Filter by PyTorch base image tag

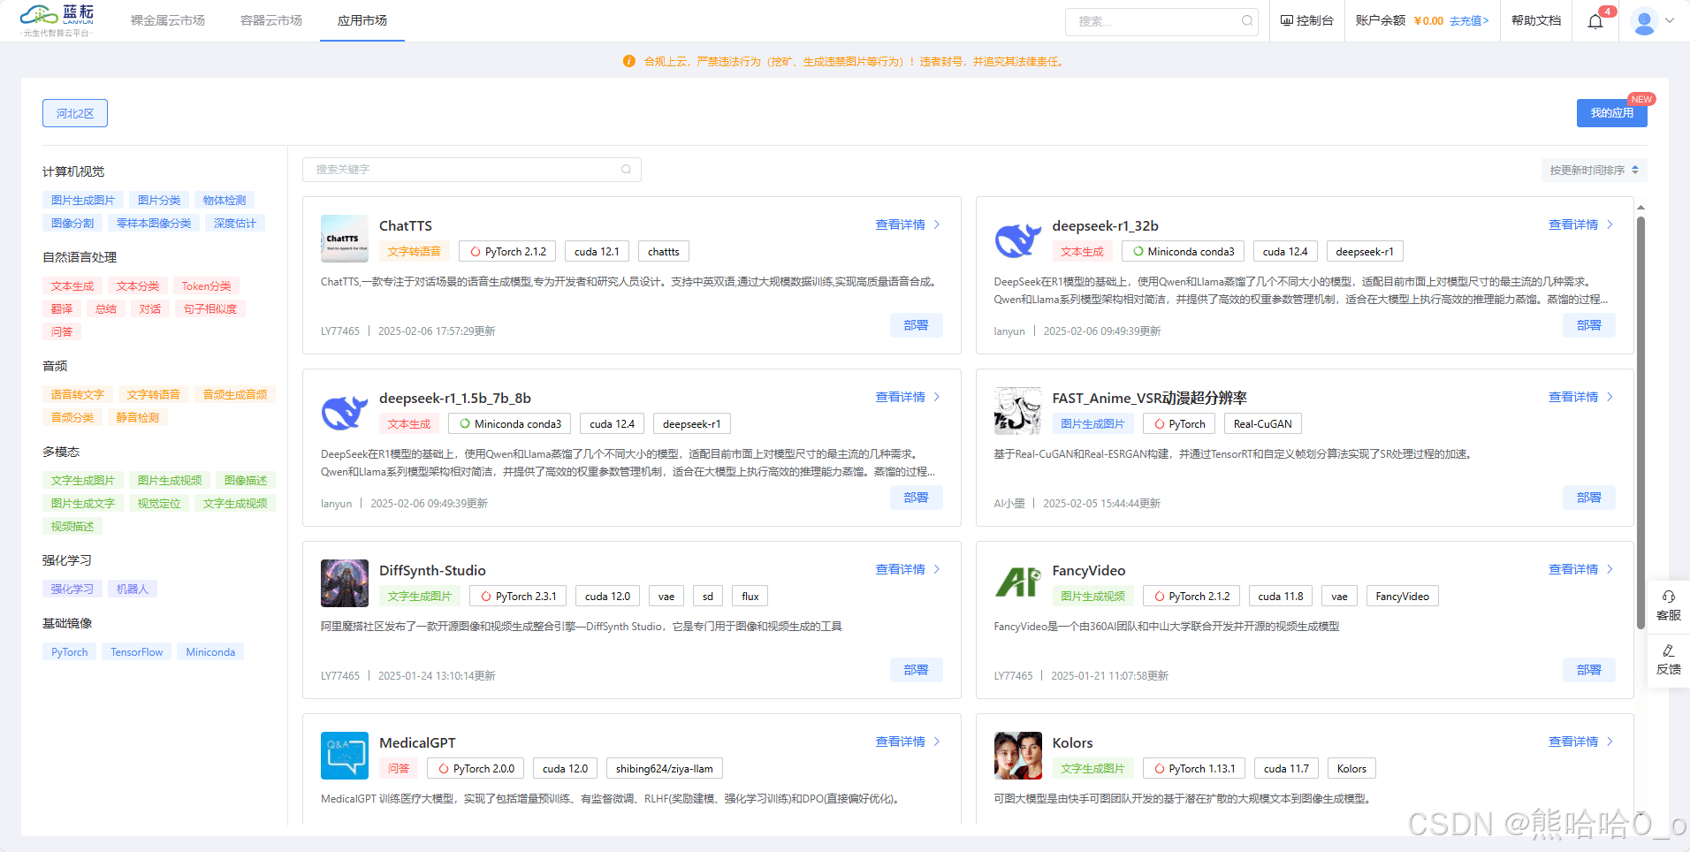[x=70, y=652]
